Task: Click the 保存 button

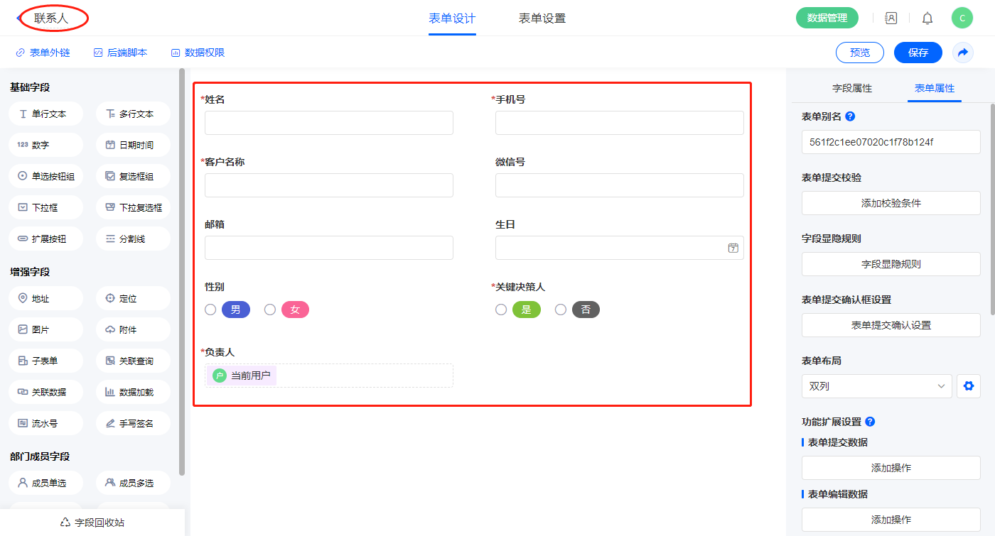Action: point(918,53)
